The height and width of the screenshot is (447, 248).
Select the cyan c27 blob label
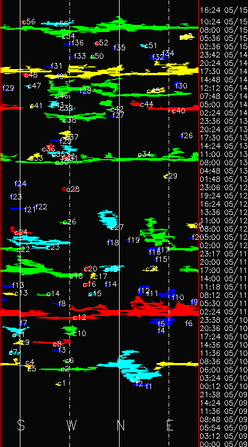[117, 227]
